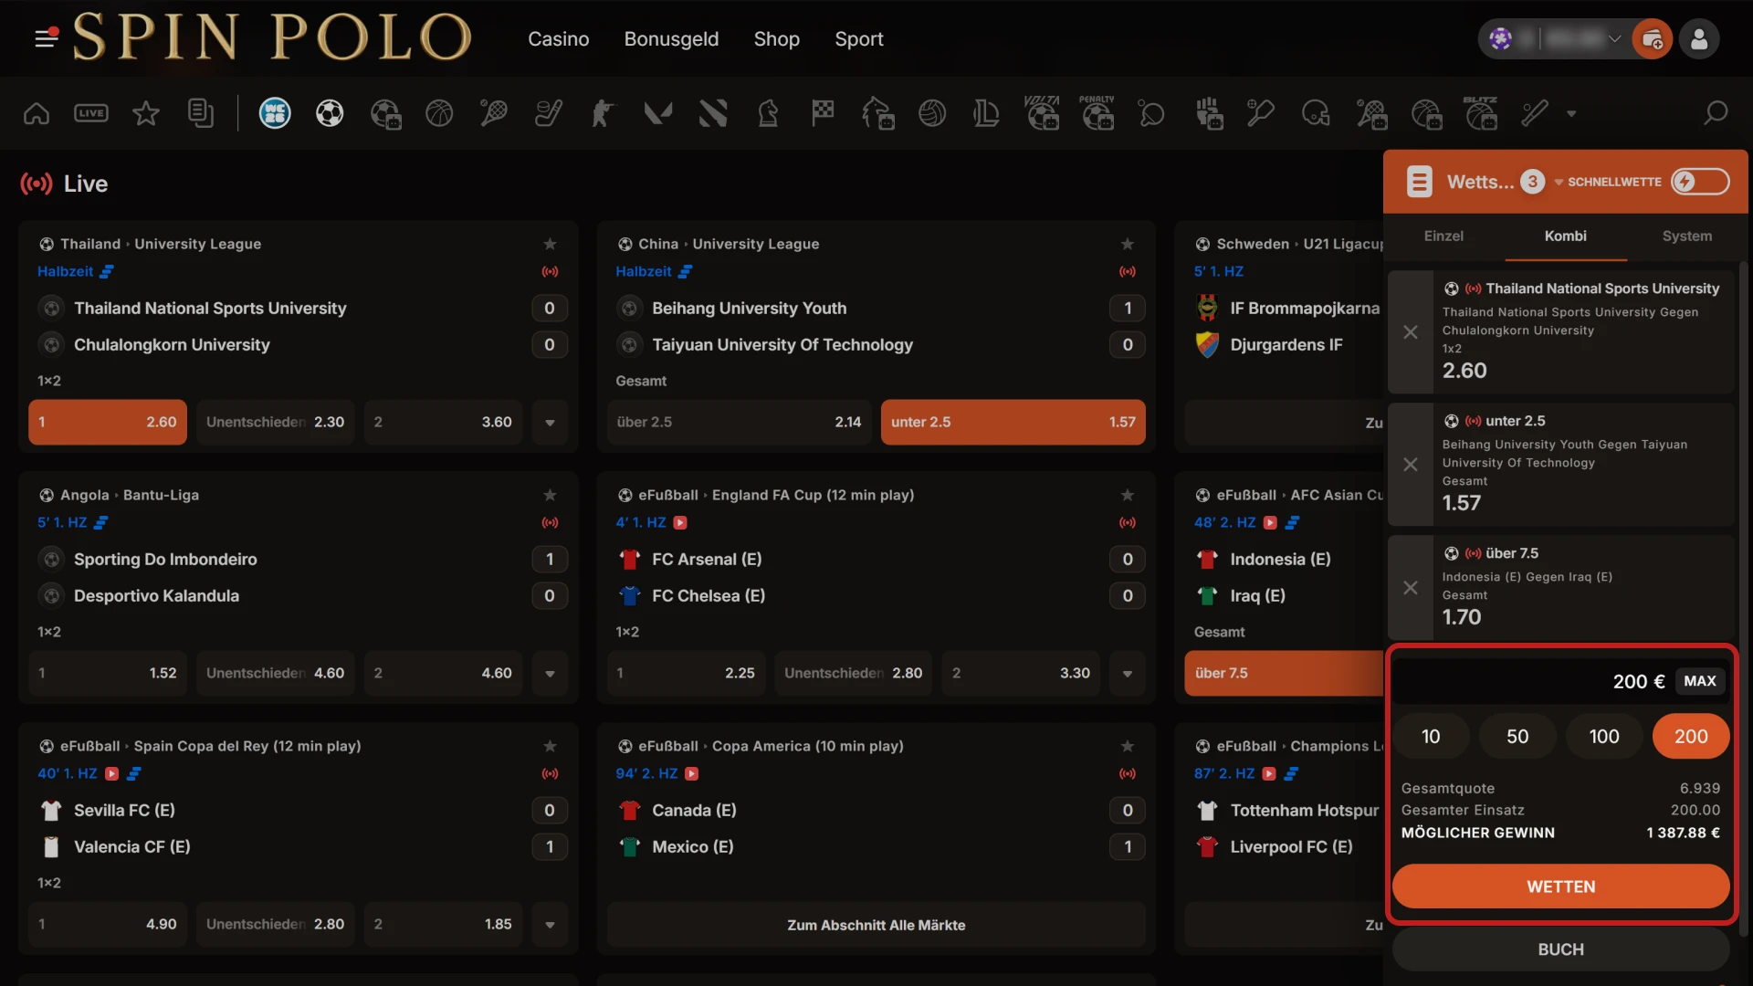The image size is (1753, 986).
Task: Favorite the Angola Bantu-Liga match
Action: [550, 495]
